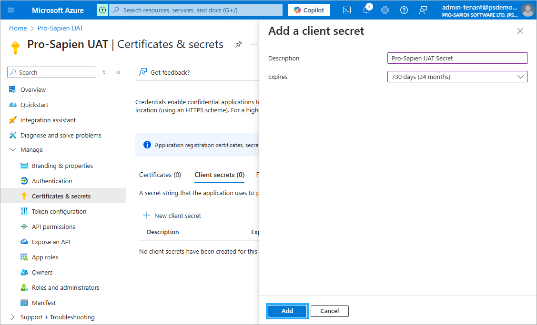Cancel adding the client secret

[329, 311]
